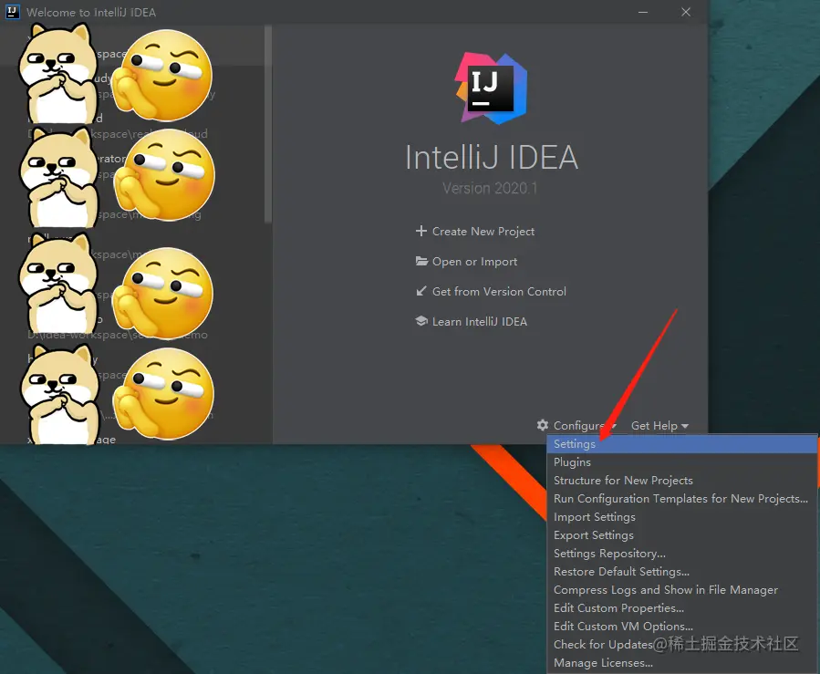
Task: Click Check for Updates
Action: tap(682, 645)
